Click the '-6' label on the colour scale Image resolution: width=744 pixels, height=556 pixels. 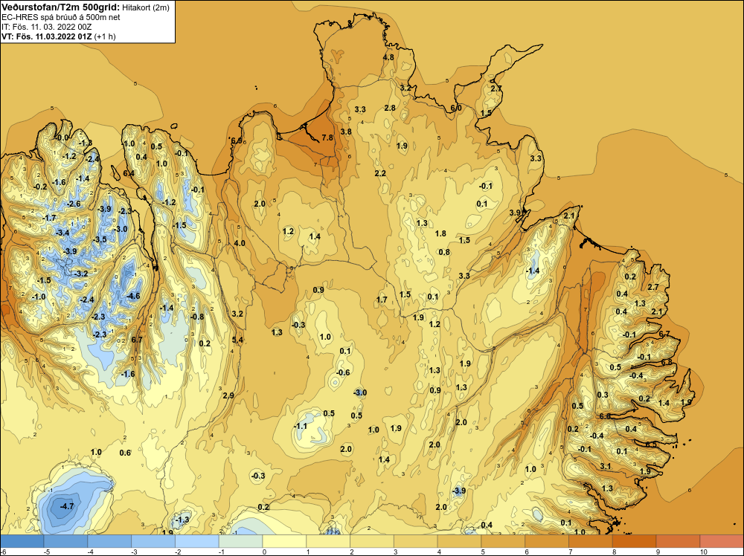[3, 552]
